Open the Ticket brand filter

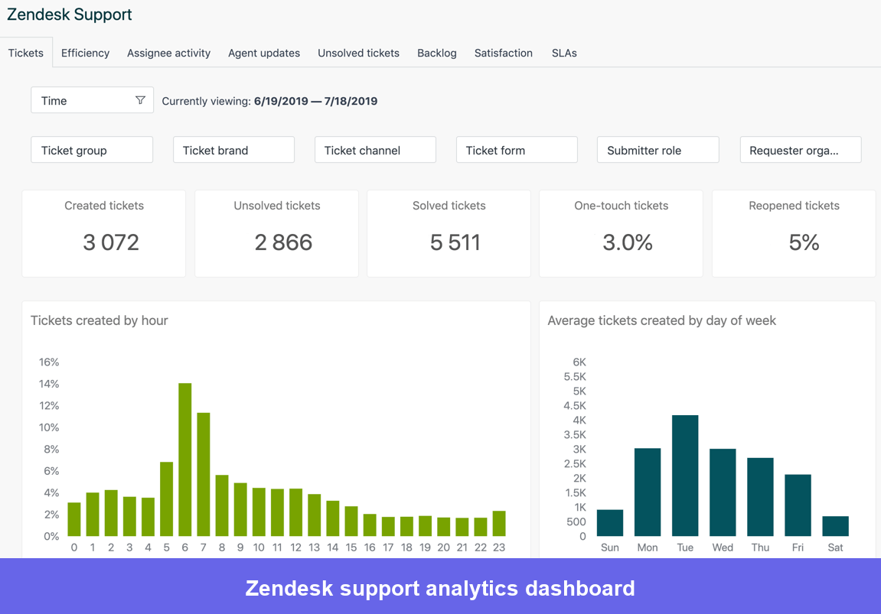(233, 150)
